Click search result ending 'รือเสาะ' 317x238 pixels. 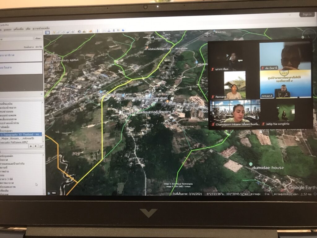pyautogui.click(x=21, y=68)
